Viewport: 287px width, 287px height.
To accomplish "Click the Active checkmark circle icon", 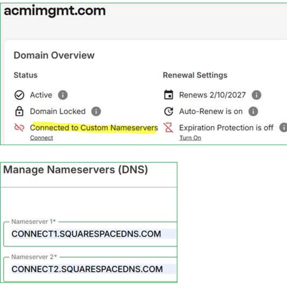I will click(20, 95).
